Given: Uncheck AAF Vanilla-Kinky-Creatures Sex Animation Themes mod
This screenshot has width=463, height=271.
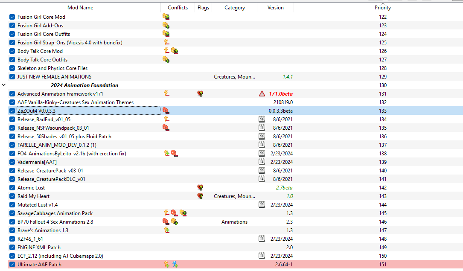Looking at the screenshot, I should tap(12, 102).
